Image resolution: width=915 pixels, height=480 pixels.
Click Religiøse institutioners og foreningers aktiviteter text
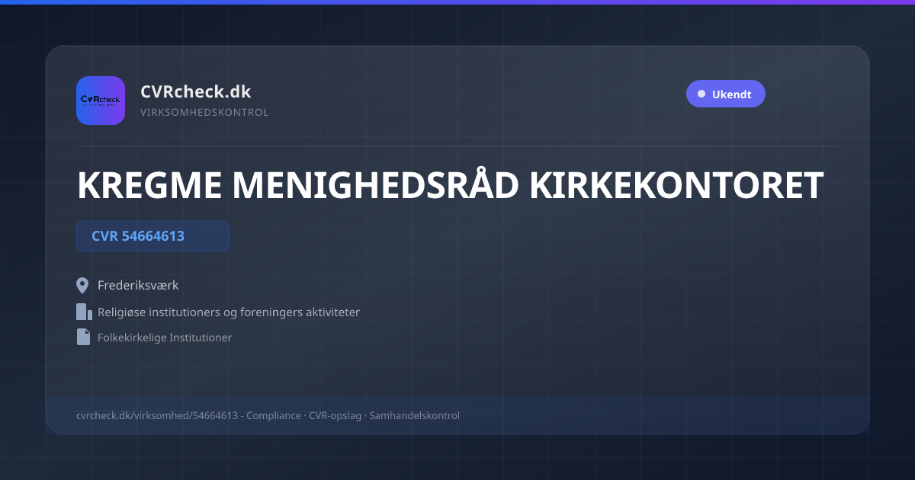(x=229, y=312)
